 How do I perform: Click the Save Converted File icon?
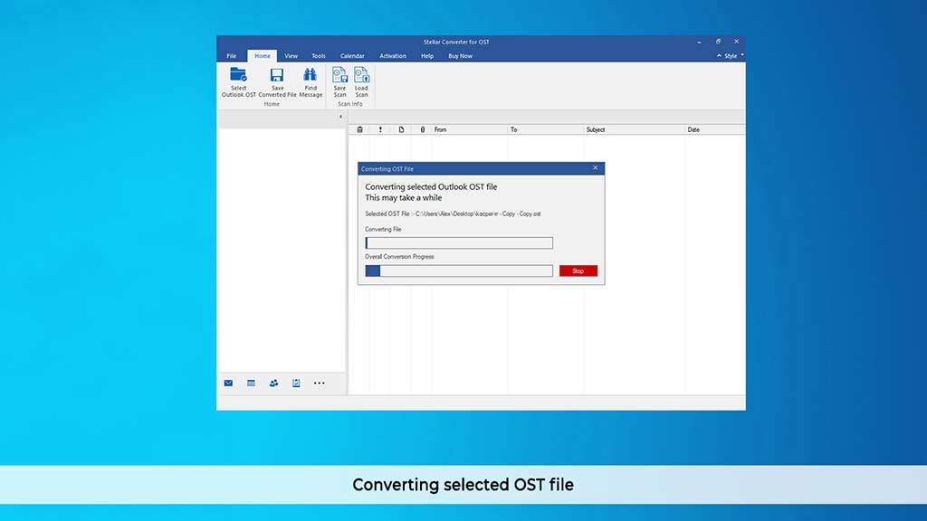pos(277,75)
